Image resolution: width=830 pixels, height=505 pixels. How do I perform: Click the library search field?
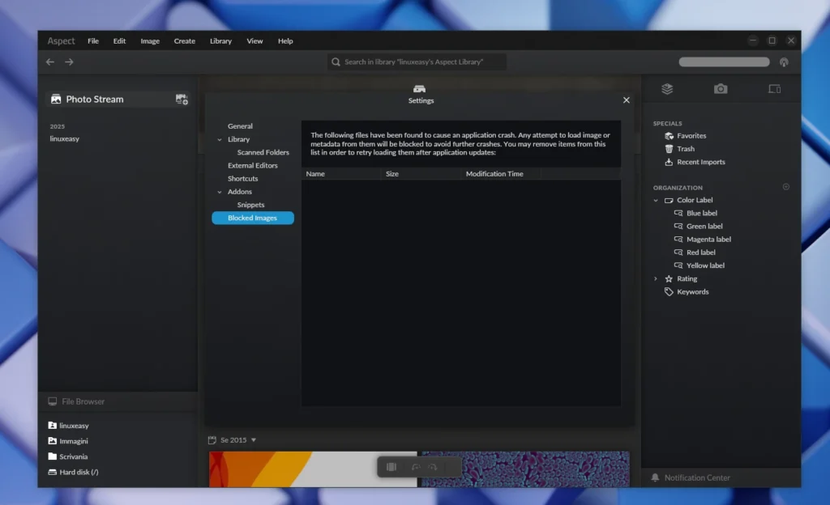click(417, 62)
